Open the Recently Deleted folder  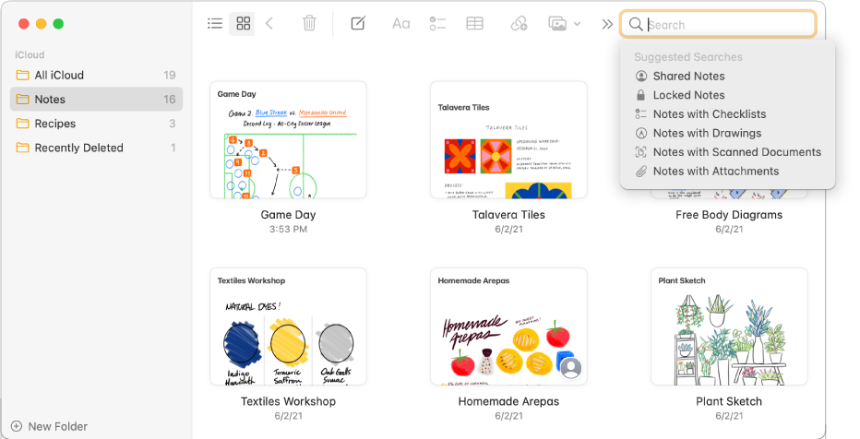click(x=78, y=148)
